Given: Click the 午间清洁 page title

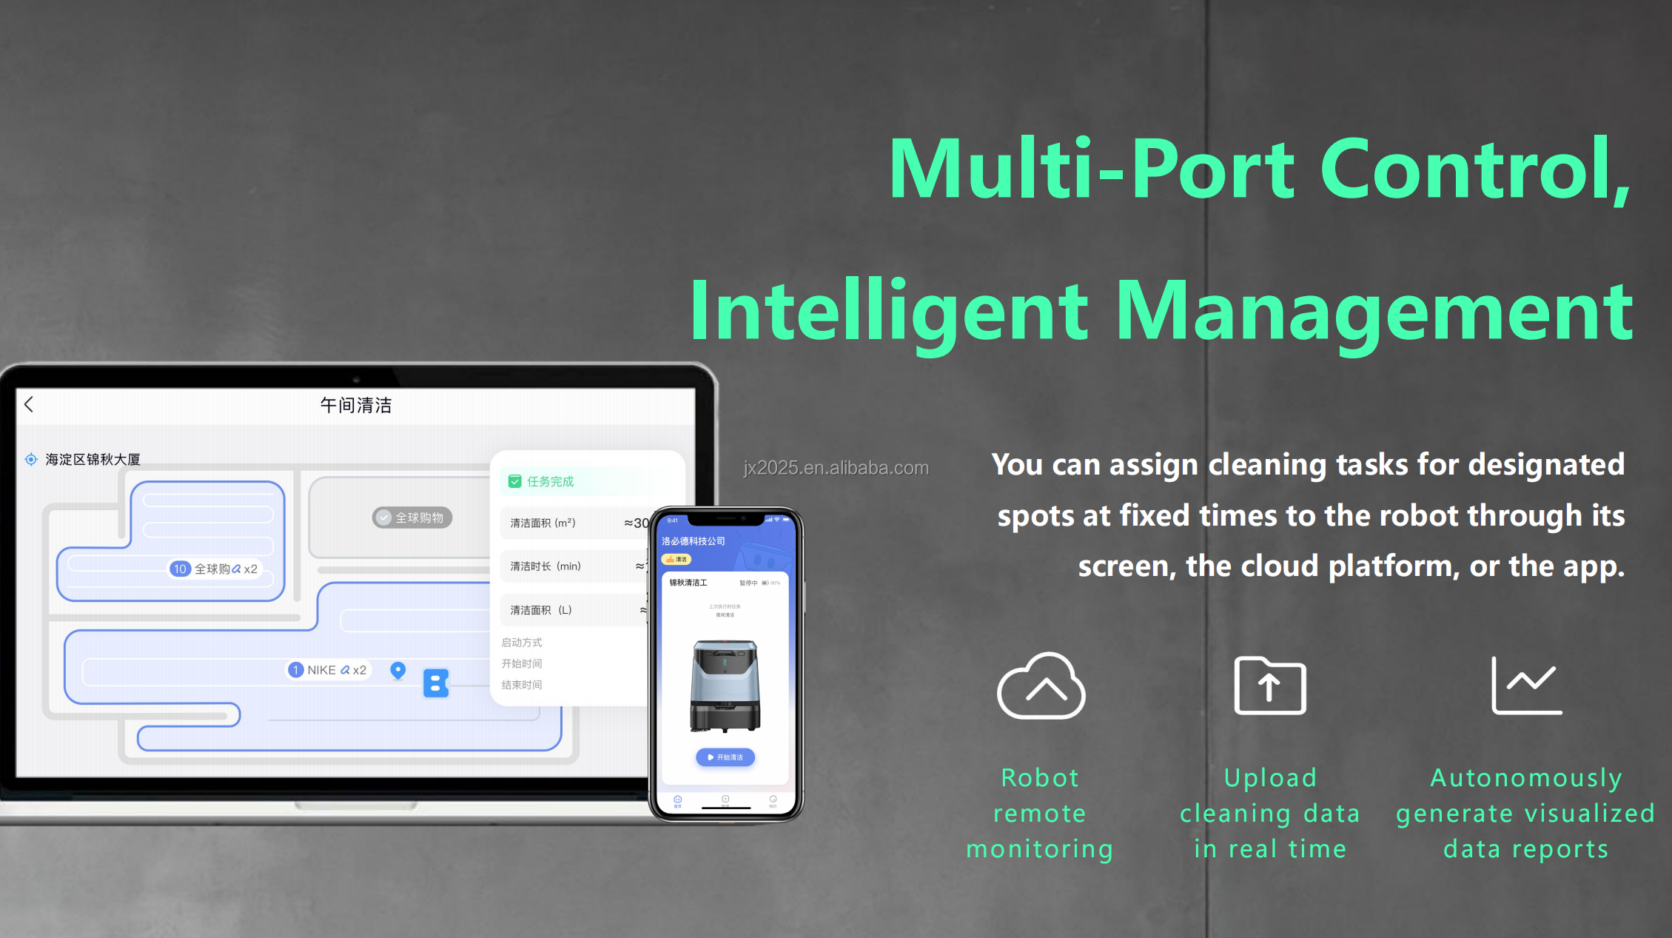Looking at the screenshot, I should (x=356, y=405).
